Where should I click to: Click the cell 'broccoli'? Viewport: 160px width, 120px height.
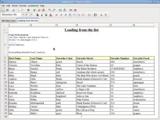click(x=144, y=79)
